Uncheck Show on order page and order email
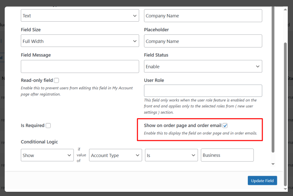Viewport: 293px width, 196px height. pyautogui.click(x=225, y=125)
